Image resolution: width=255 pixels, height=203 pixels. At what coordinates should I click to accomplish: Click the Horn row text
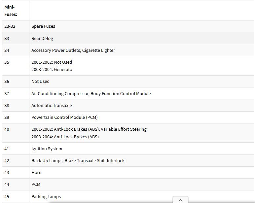(x=36, y=172)
